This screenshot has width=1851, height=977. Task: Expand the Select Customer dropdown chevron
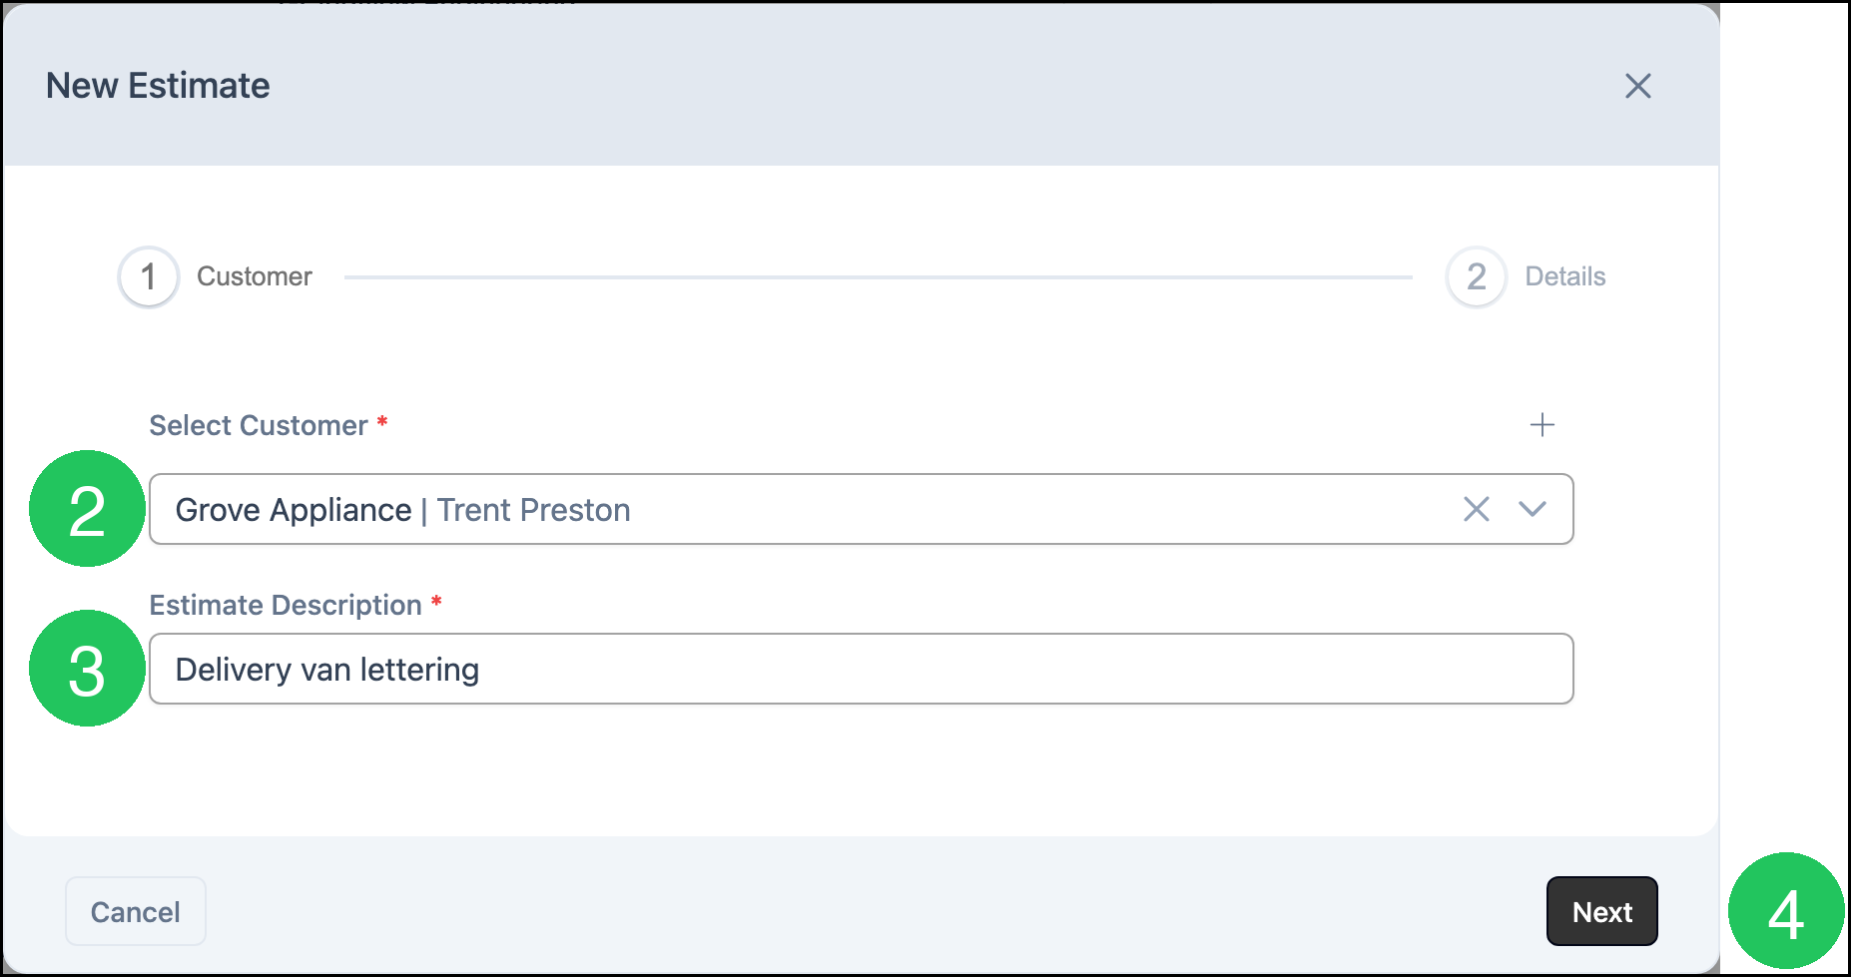click(1532, 509)
